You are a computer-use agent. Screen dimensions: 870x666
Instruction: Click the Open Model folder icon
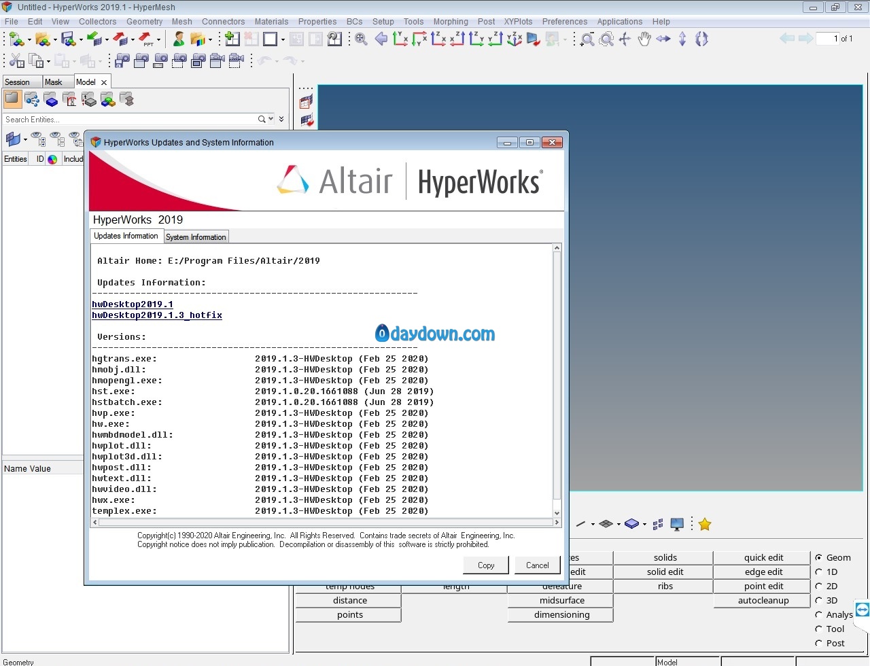click(x=42, y=39)
